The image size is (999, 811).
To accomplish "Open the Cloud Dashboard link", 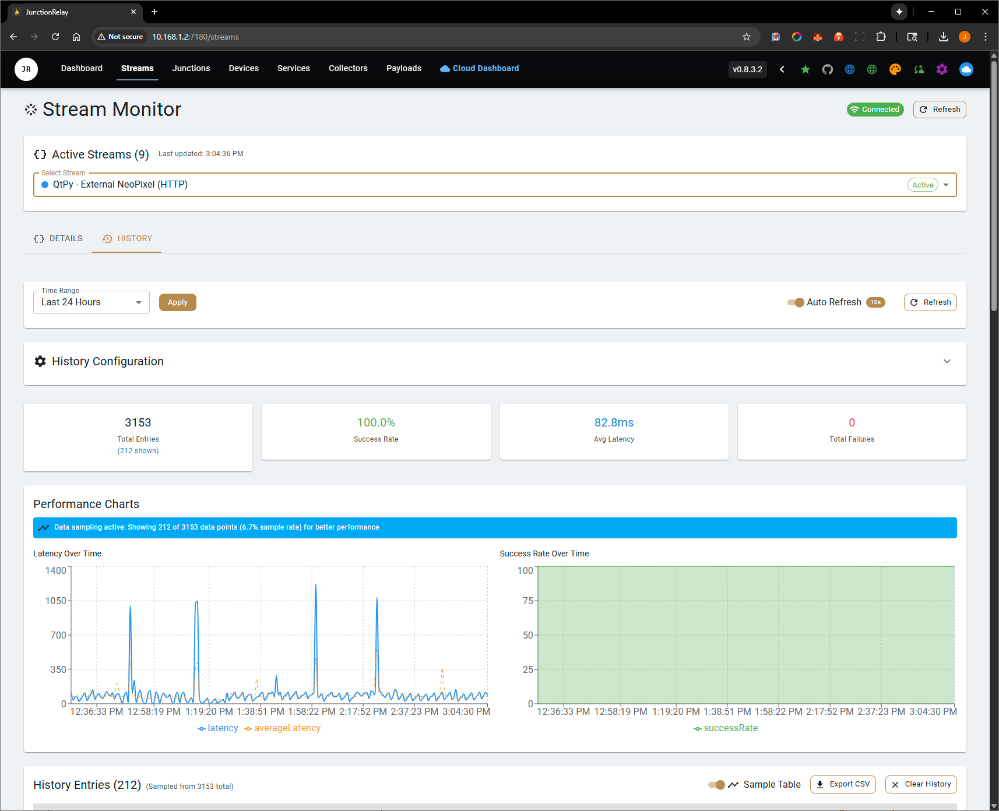I will coord(480,68).
